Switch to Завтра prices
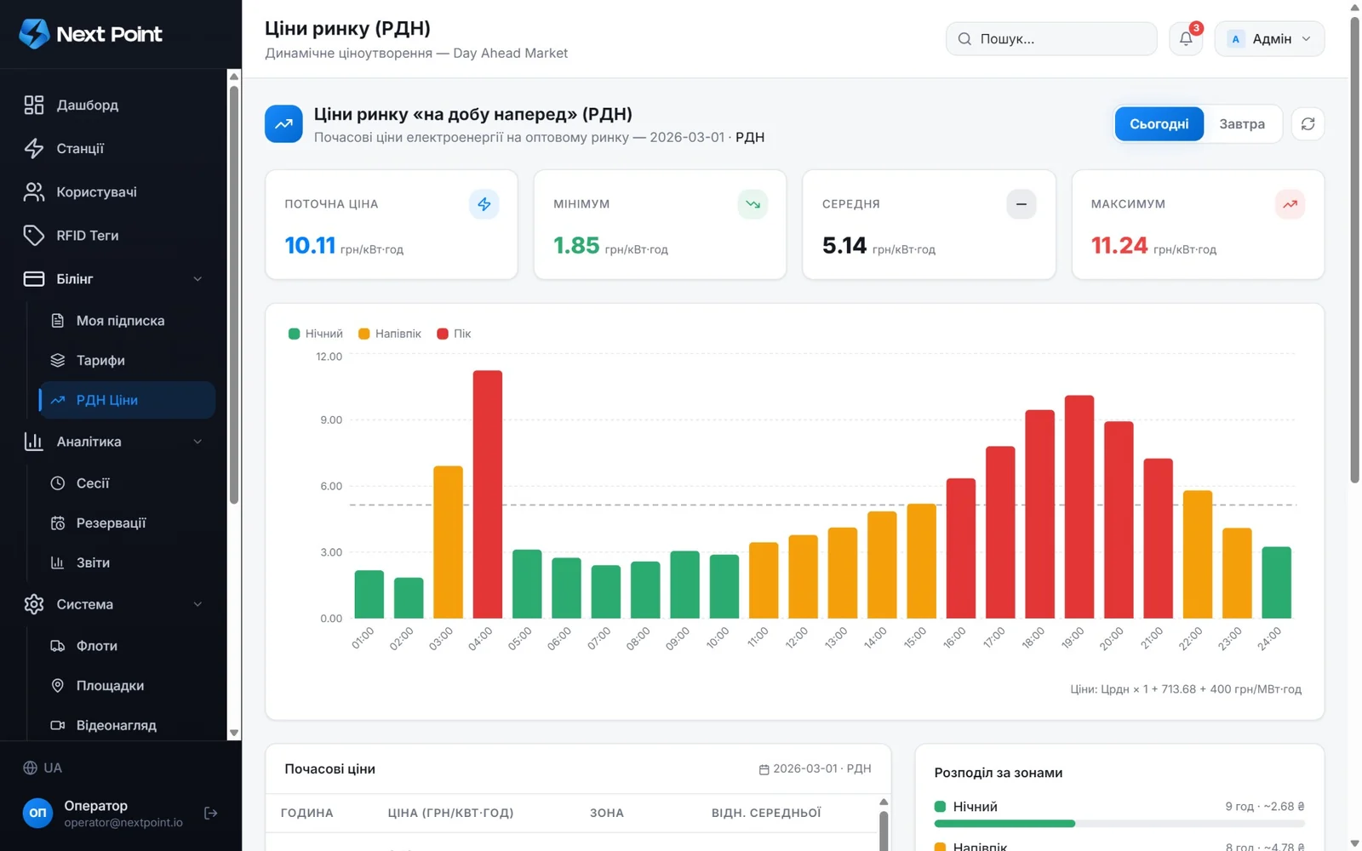This screenshot has width=1362, height=851. pos(1241,124)
